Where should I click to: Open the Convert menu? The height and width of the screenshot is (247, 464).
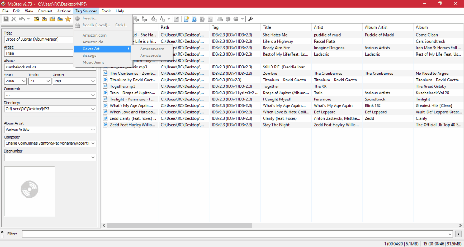(x=45, y=11)
